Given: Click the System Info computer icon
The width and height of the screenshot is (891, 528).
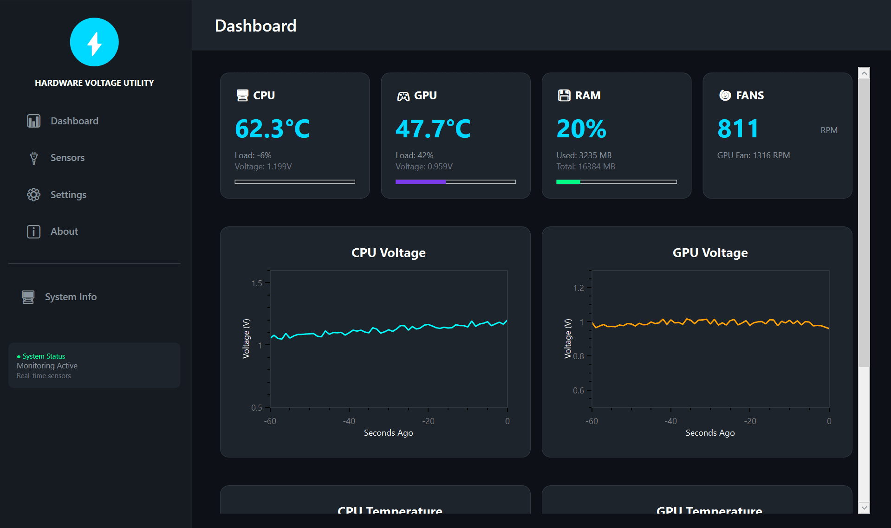Looking at the screenshot, I should [x=28, y=297].
